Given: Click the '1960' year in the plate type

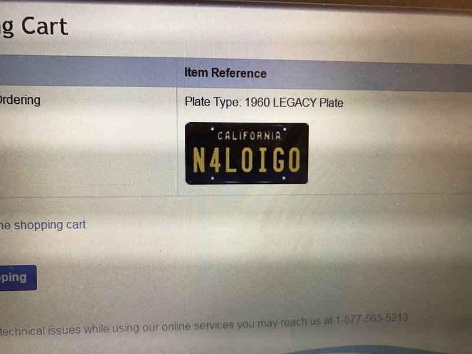Looking at the screenshot, I should [257, 102].
